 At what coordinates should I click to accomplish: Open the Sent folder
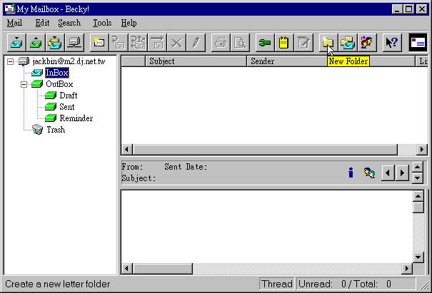(x=67, y=107)
